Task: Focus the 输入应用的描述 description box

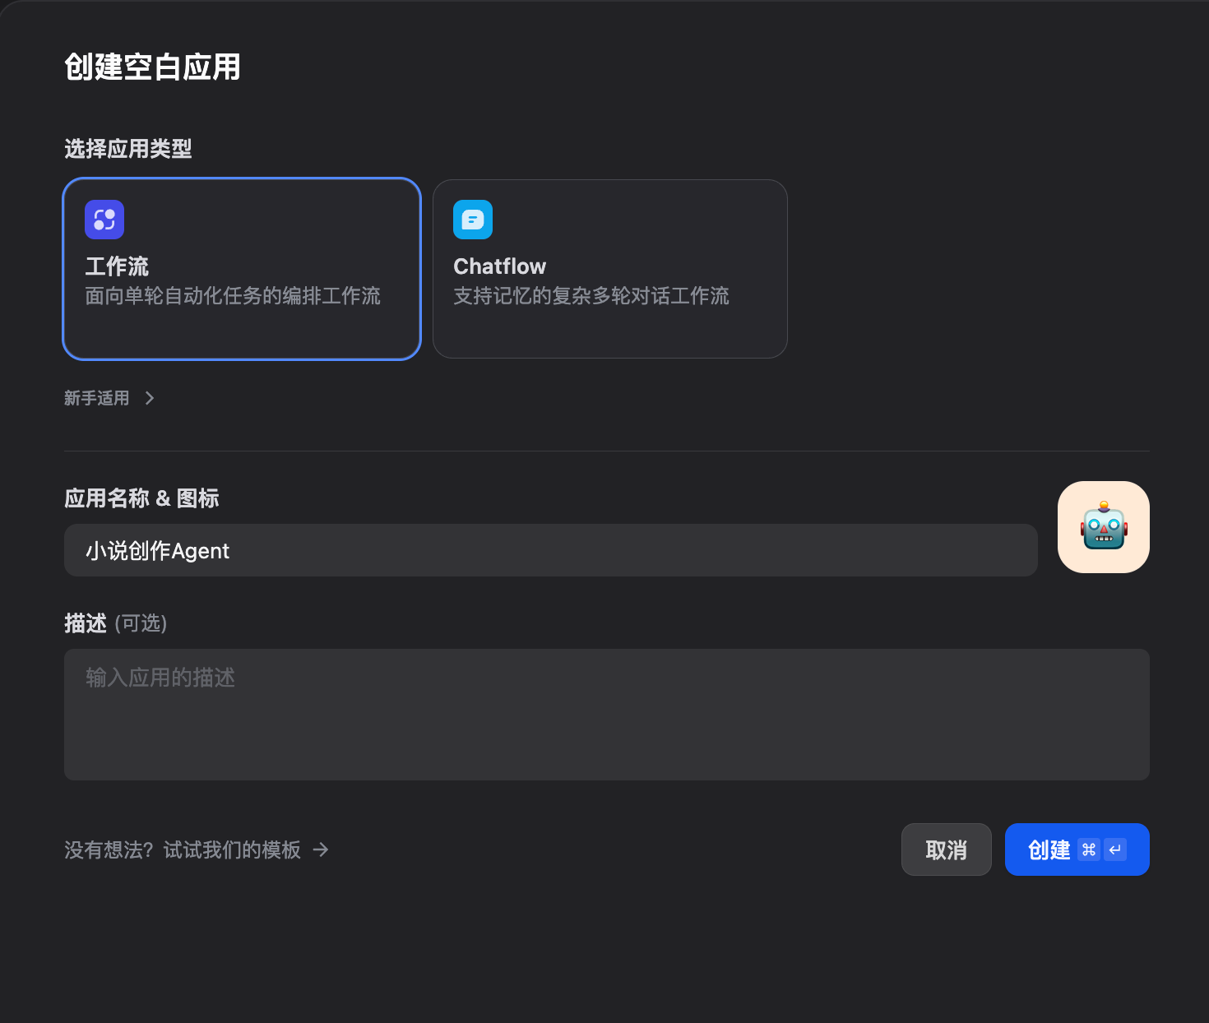Action: coord(606,714)
